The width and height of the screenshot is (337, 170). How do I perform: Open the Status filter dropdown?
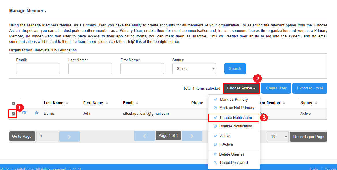(194, 68)
